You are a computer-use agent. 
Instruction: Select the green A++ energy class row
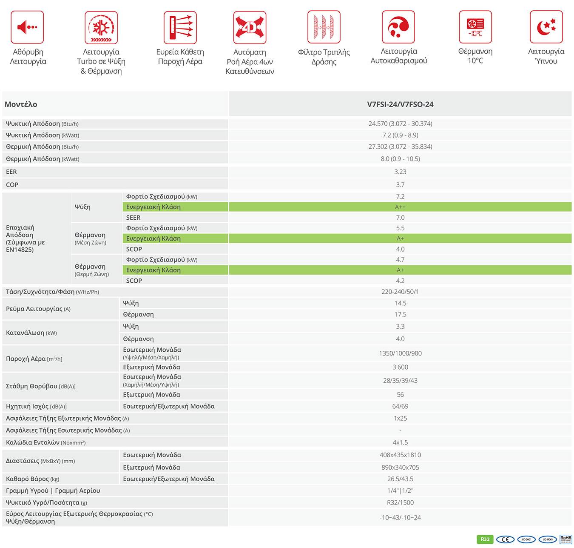pyautogui.click(x=400, y=207)
